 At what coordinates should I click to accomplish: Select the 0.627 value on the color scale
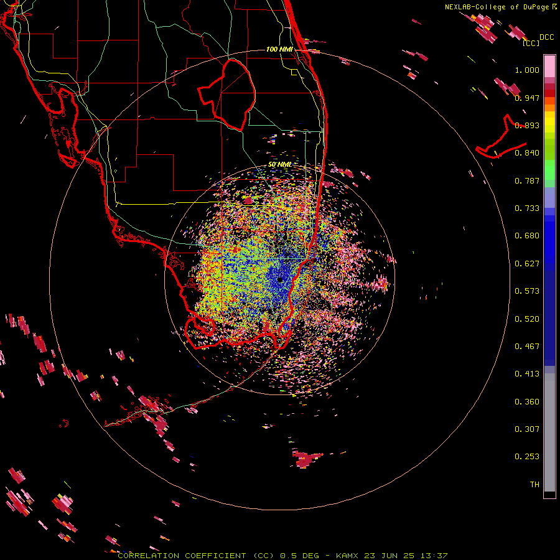click(527, 264)
